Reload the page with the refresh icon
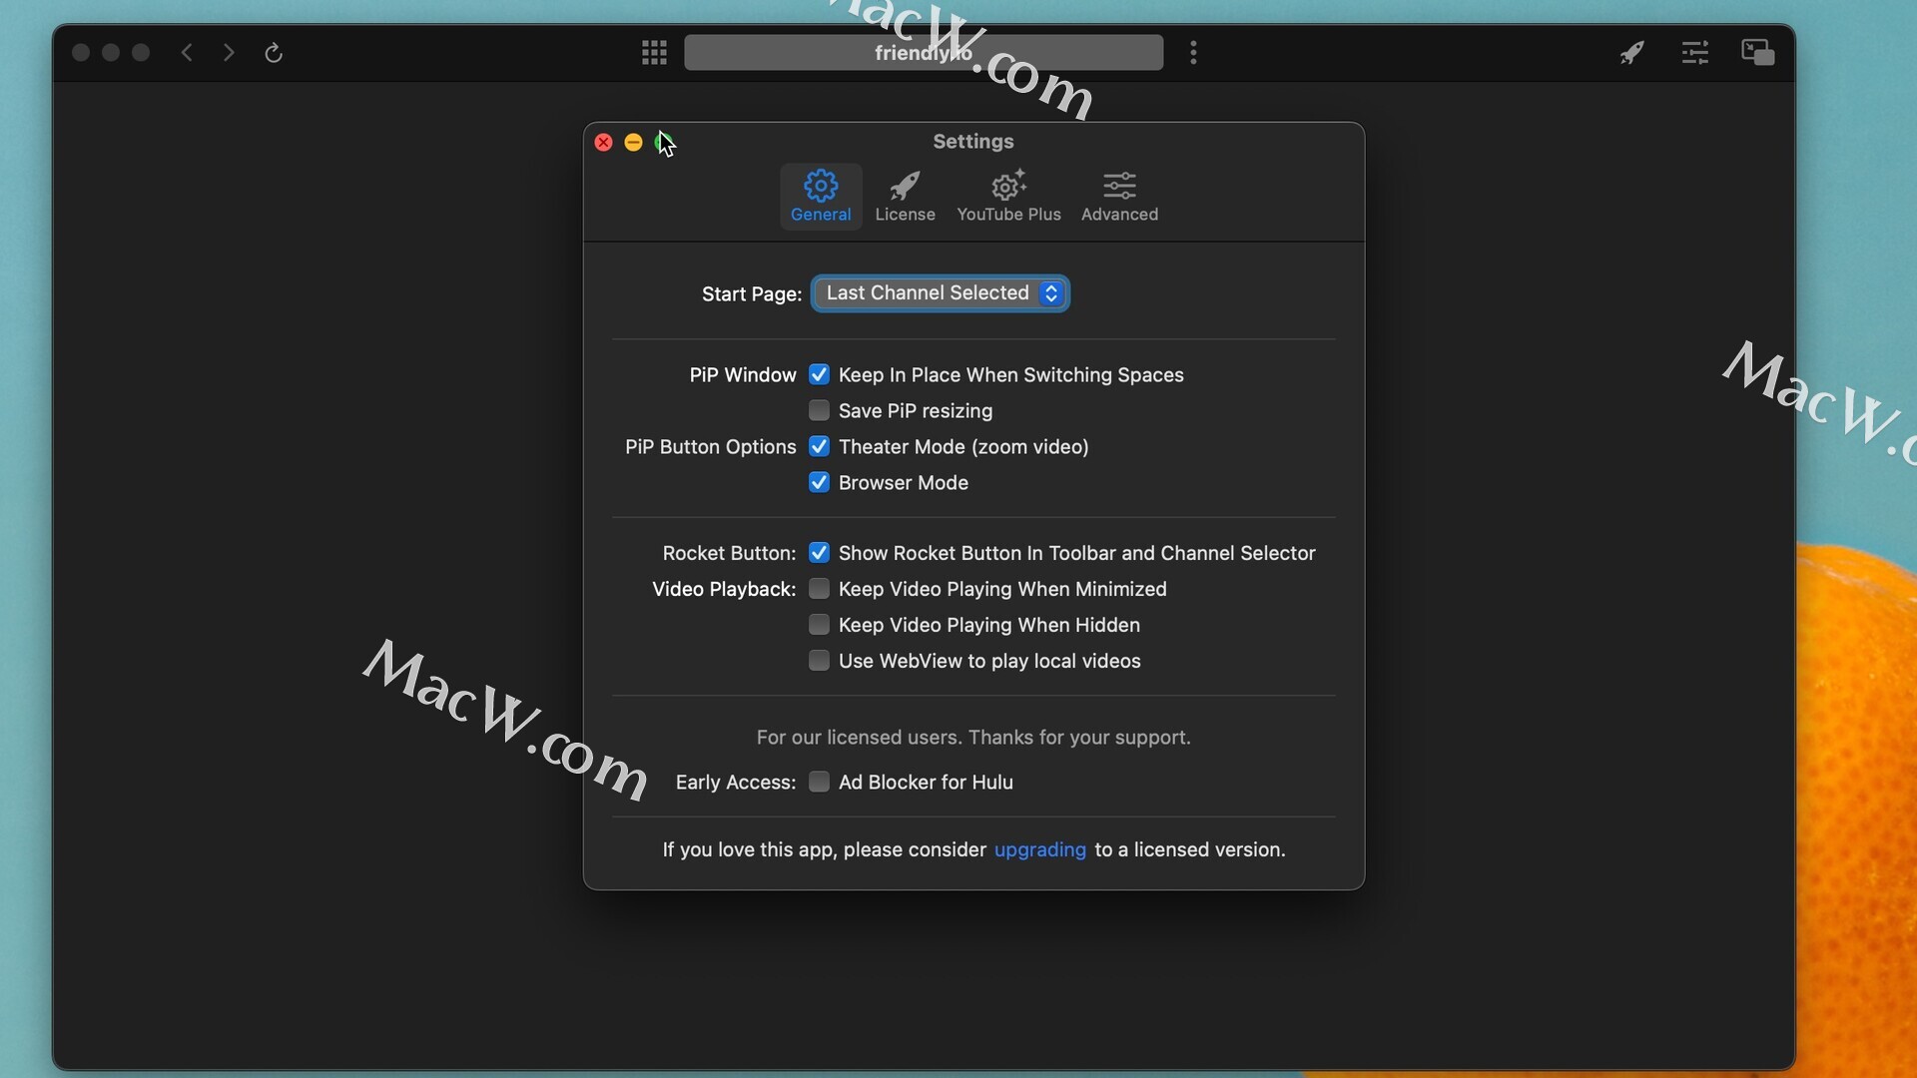This screenshot has width=1917, height=1078. [273, 52]
